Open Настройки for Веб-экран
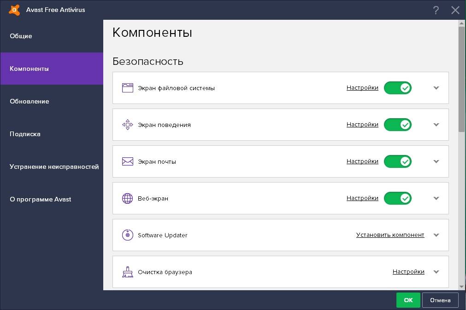 point(362,198)
